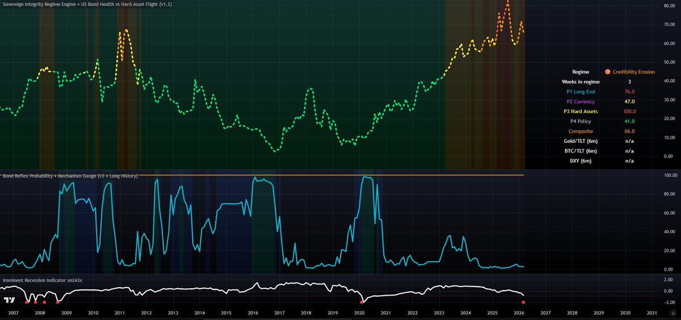Screen dimensions: 681x320
Task: Click the 2031 label on time axis
Action: click(x=652, y=312)
